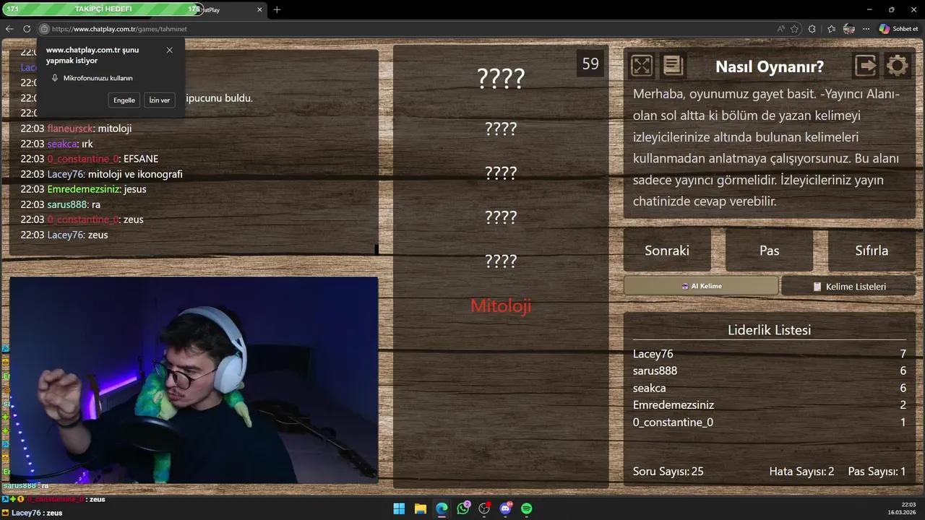
Task: Click 0_constantine_0 in leaderboard
Action: (x=673, y=422)
